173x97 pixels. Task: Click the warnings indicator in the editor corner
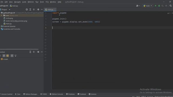coord(169,13)
